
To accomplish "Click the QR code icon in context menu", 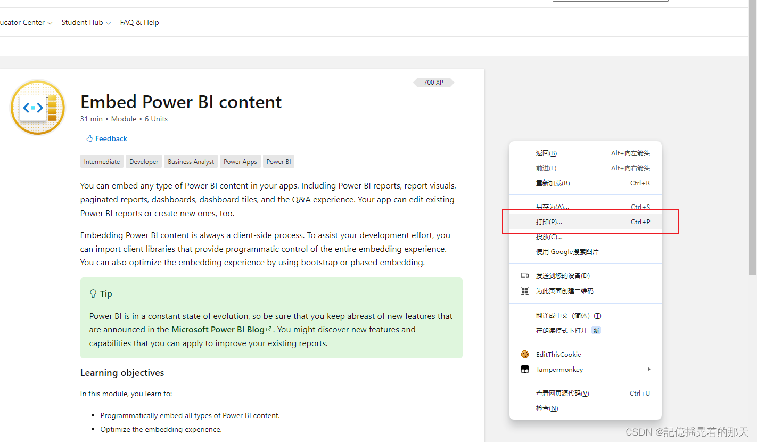I will [x=525, y=291].
